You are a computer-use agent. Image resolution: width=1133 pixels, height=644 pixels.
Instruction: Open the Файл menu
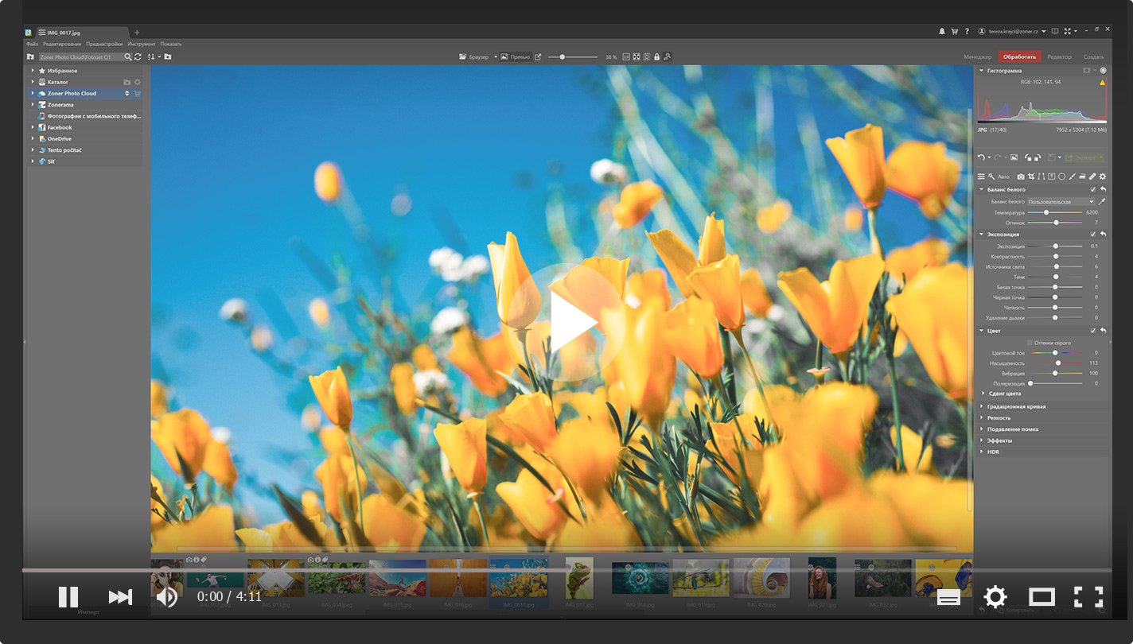pyautogui.click(x=32, y=45)
